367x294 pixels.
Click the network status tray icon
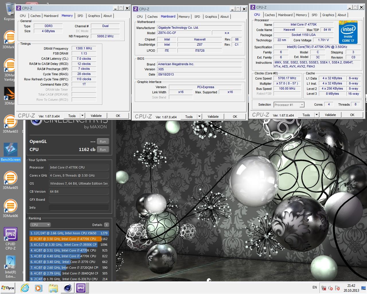(x=324, y=288)
